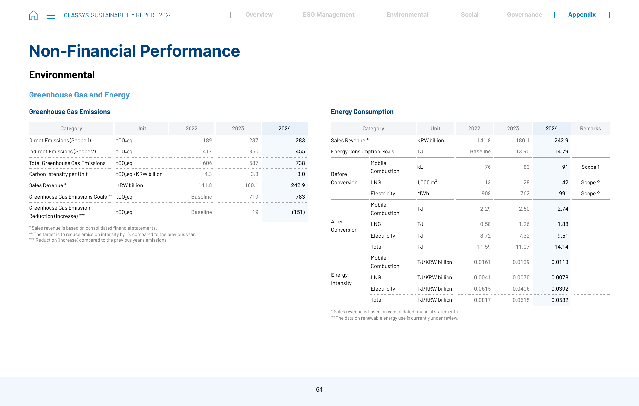Select Indirect Emissions (Scope 2) row label
Viewport: 639px width, 406px height.
tap(62, 151)
